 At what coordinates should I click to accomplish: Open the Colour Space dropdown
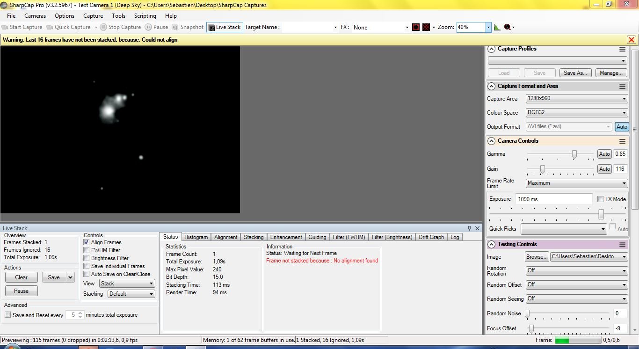576,113
